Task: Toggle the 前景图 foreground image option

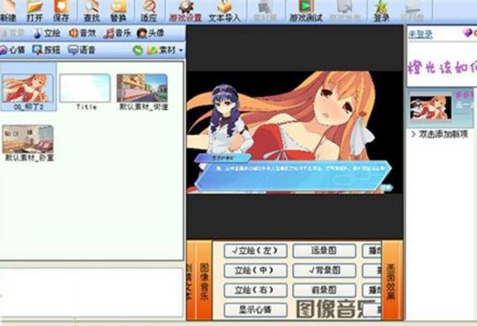Action: 324,290
